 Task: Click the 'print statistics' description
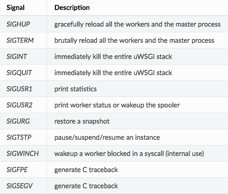(75, 89)
